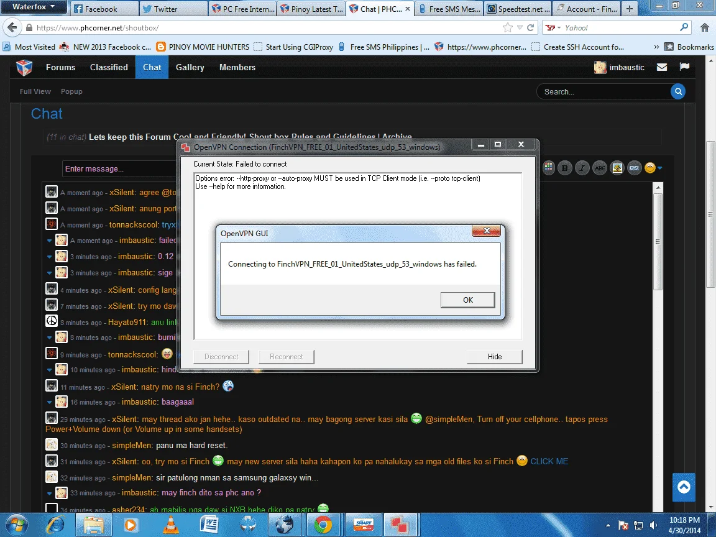Switch to the Speedtest.net tab

click(518, 9)
